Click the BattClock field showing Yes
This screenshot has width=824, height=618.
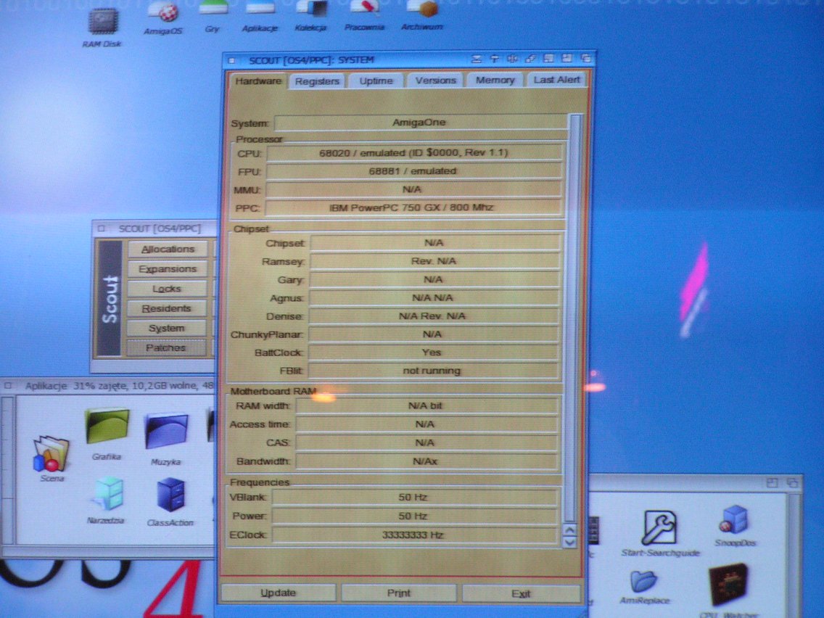(x=433, y=353)
